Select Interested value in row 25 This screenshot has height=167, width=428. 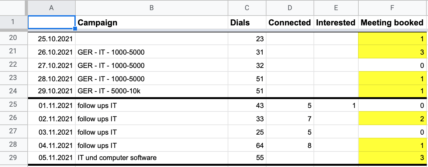point(336,105)
